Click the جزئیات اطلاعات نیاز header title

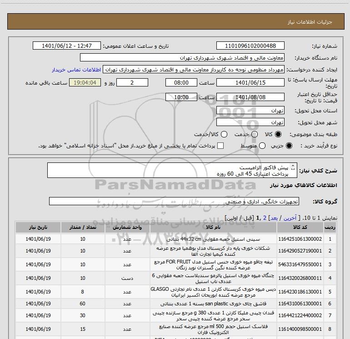click(310, 22)
